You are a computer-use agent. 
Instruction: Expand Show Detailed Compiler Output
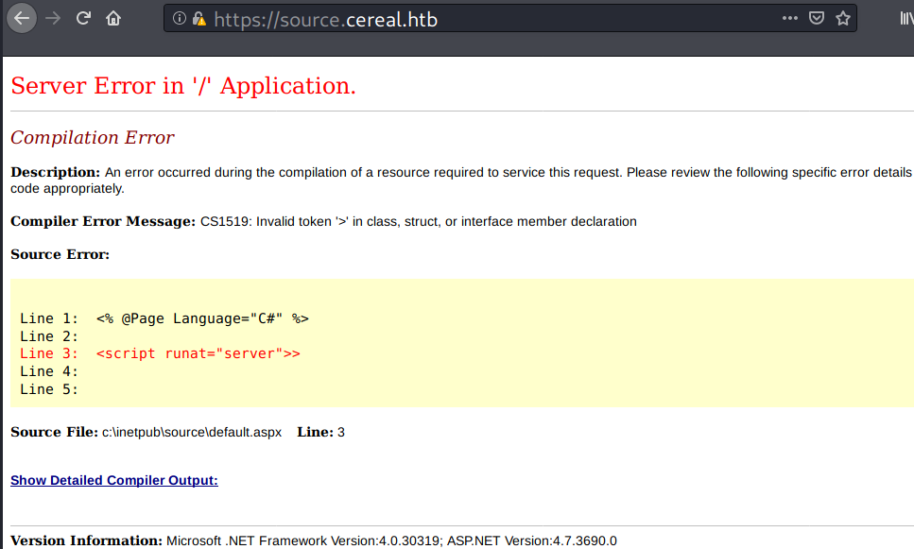pos(114,480)
